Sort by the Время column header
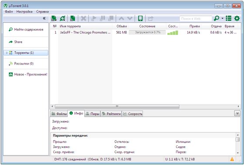 coord(231,26)
